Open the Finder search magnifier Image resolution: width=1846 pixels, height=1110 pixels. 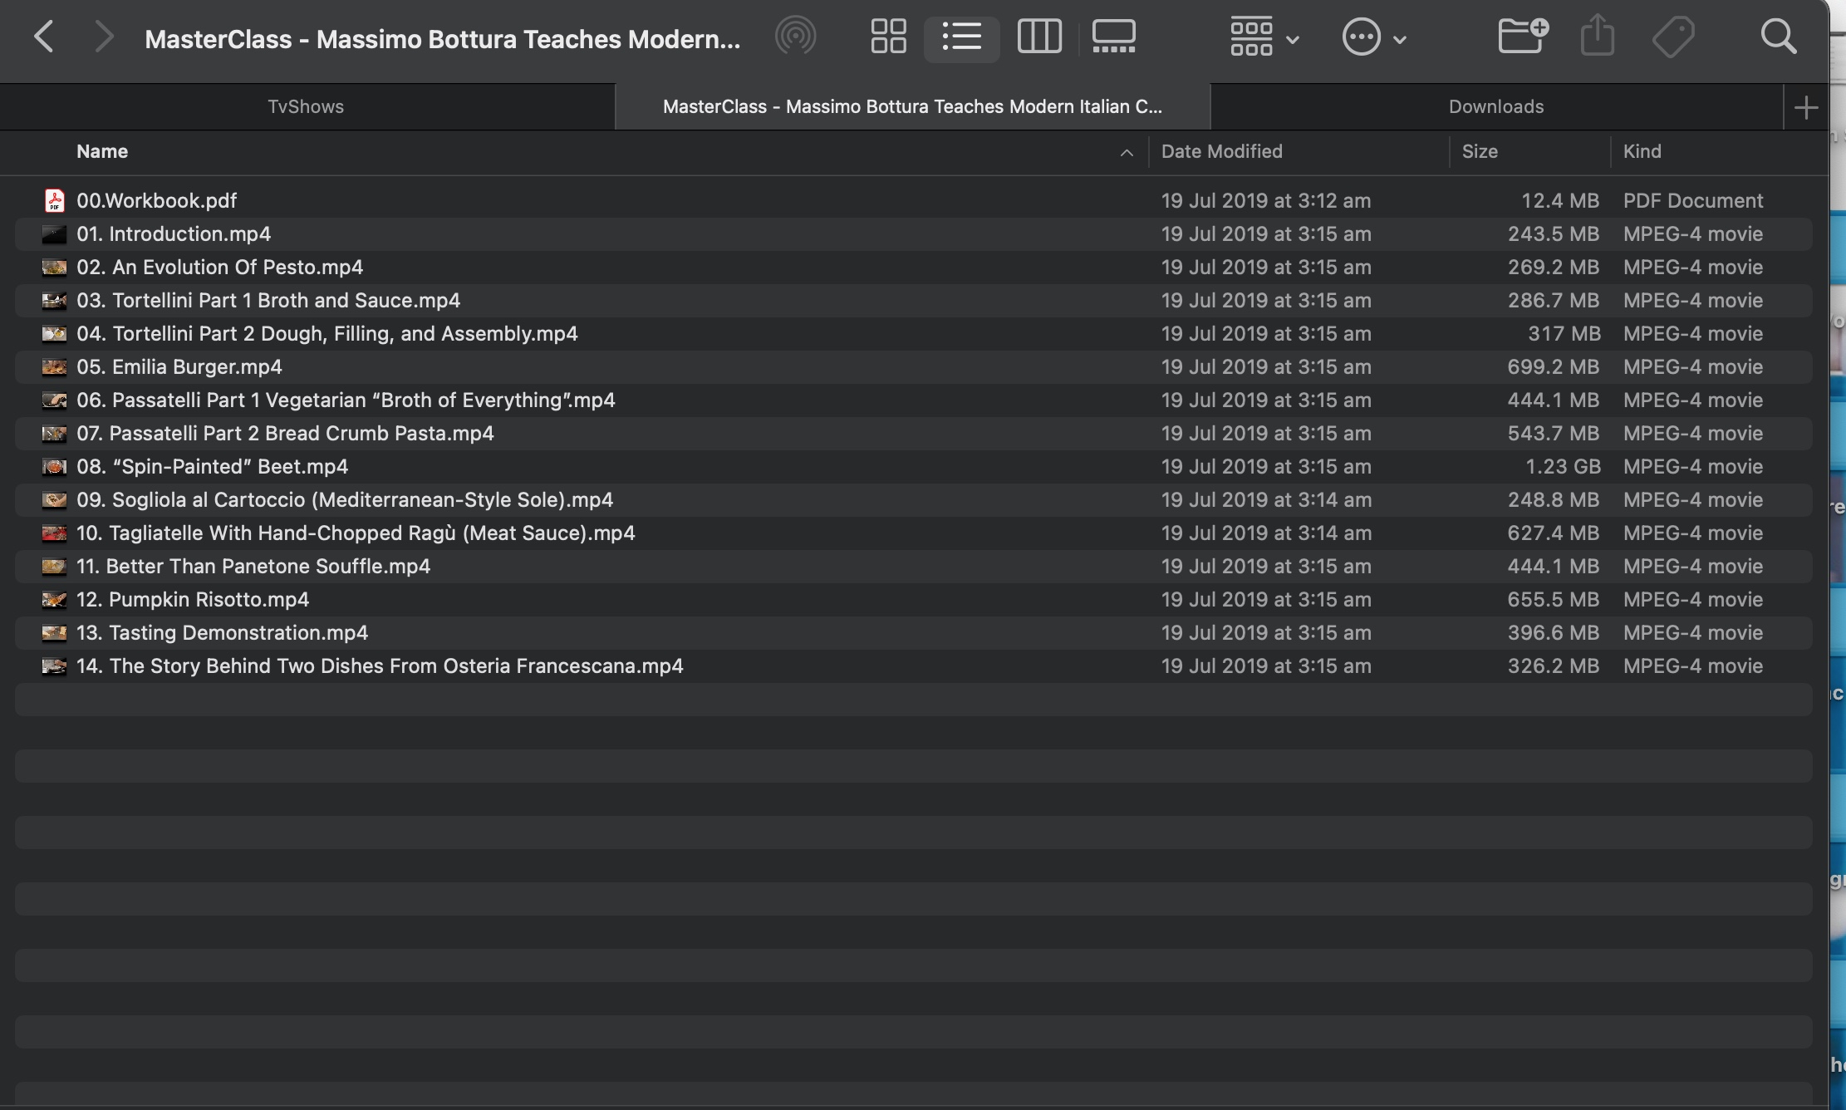pyautogui.click(x=1778, y=37)
